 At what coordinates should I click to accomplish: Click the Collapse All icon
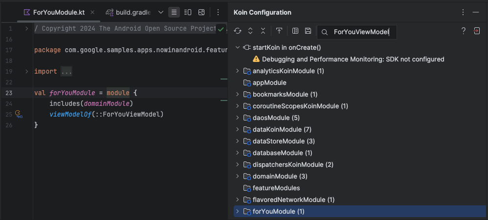point(263,31)
